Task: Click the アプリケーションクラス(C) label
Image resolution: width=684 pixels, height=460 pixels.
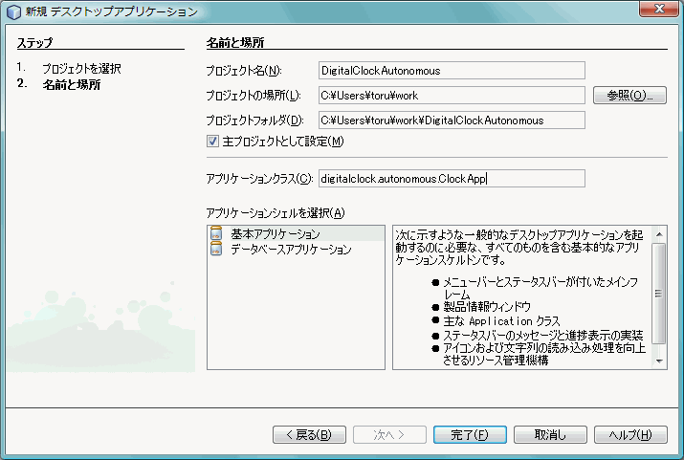Action: coord(259,178)
